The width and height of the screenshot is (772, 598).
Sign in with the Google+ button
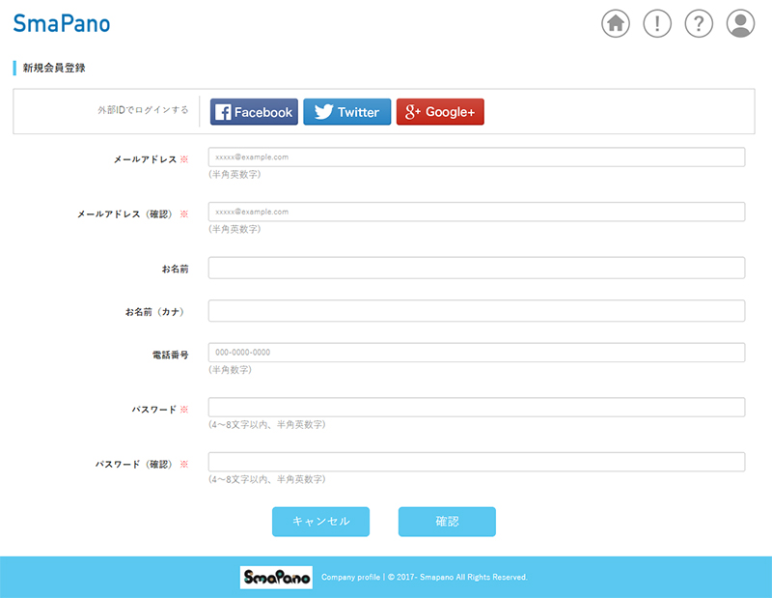coord(440,112)
